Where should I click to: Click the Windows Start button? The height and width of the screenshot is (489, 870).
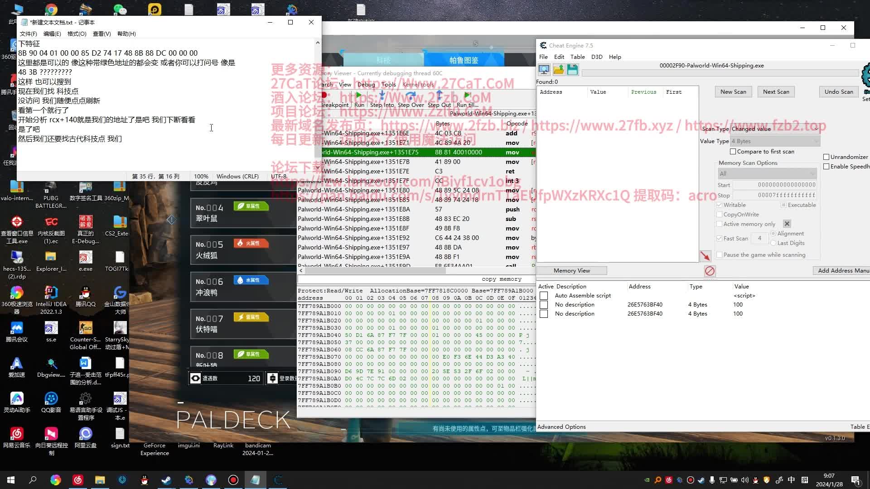pyautogui.click(x=11, y=480)
